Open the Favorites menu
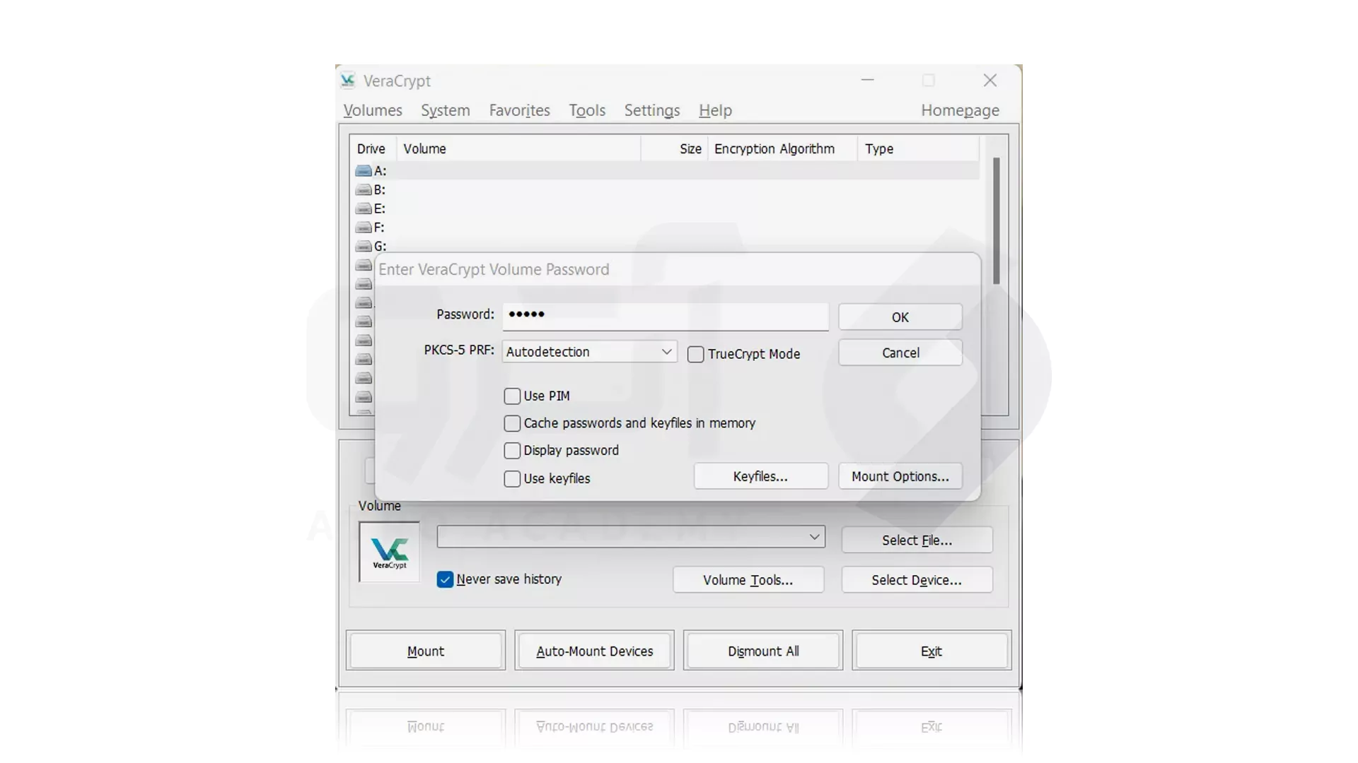 click(519, 110)
